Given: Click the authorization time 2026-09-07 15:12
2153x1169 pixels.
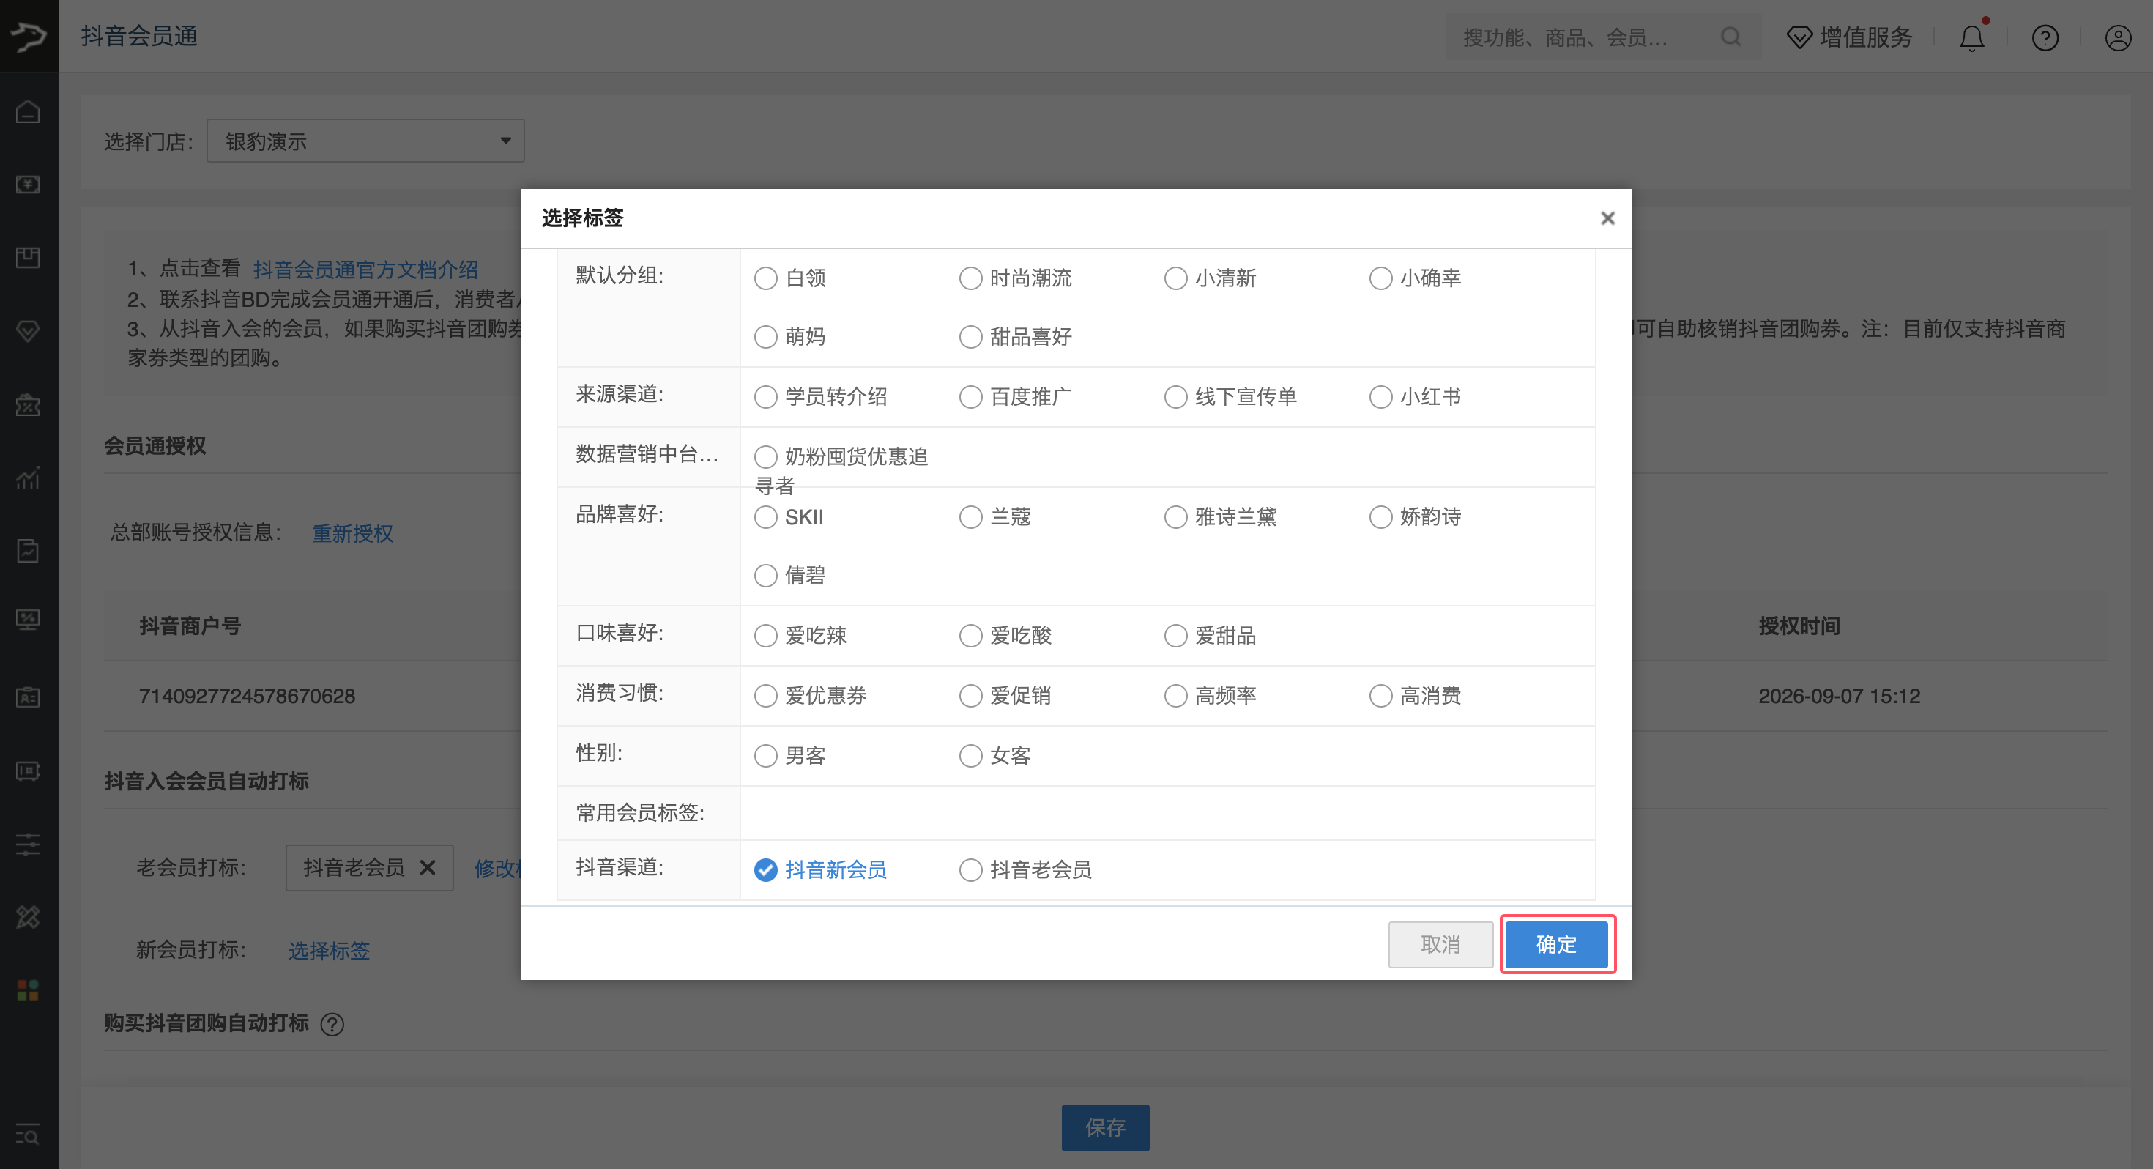Looking at the screenshot, I should [1840, 697].
